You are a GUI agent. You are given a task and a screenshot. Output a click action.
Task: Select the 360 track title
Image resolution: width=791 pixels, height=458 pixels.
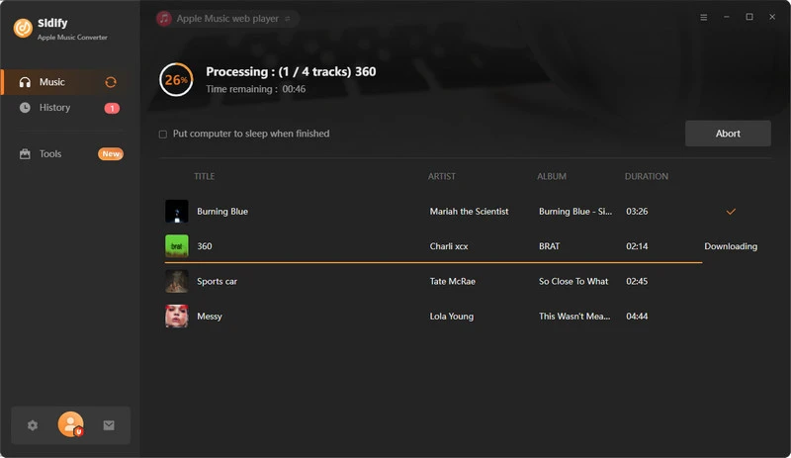(205, 246)
